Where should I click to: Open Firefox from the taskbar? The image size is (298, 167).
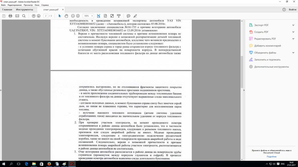[49, 164]
